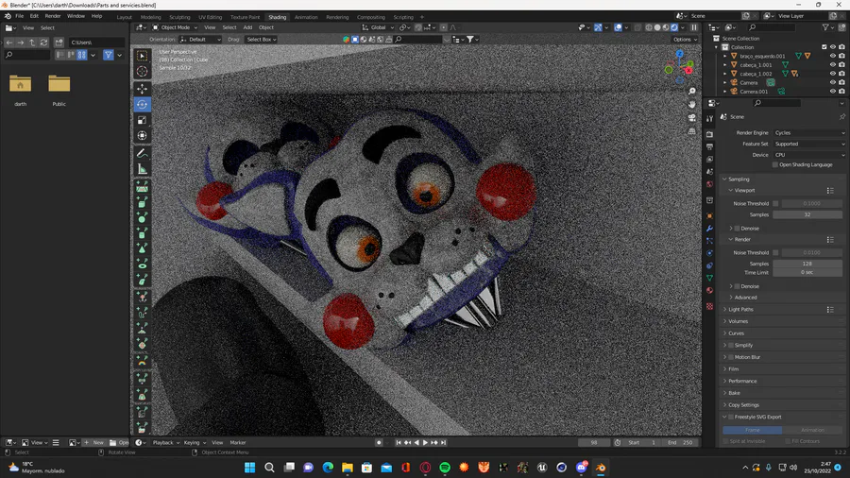Open the viewport Add menu
The height and width of the screenshot is (478, 850).
(x=247, y=27)
